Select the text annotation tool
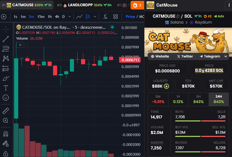The width and height of the screenshot is (232, 157). click(6, 88)
